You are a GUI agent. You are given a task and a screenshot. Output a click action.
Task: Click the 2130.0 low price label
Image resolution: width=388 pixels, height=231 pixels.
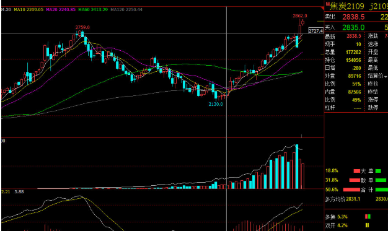click(216, 104)
